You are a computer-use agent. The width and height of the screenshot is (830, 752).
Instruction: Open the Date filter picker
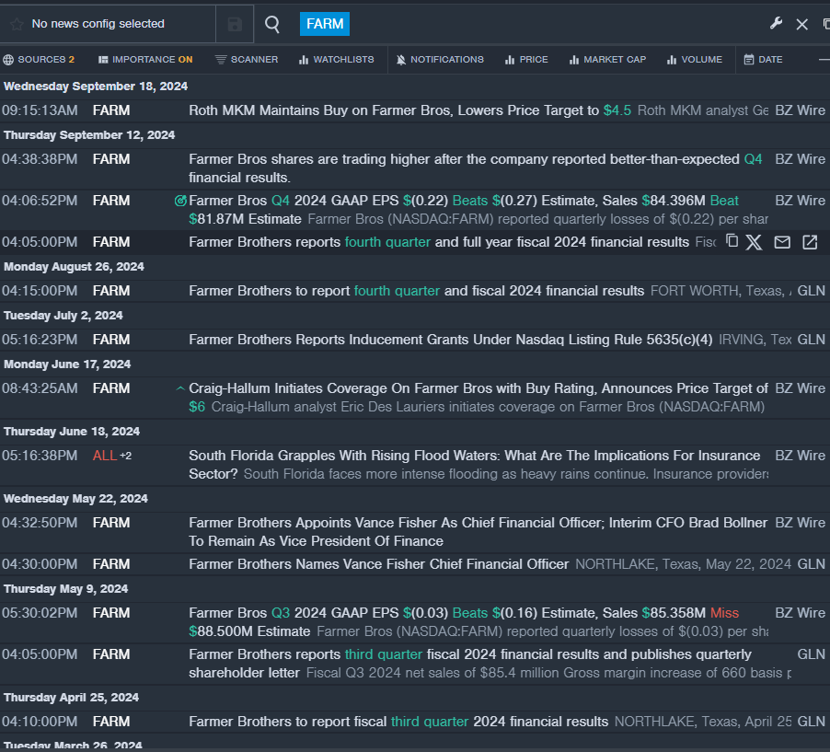[x=763, y=60]
